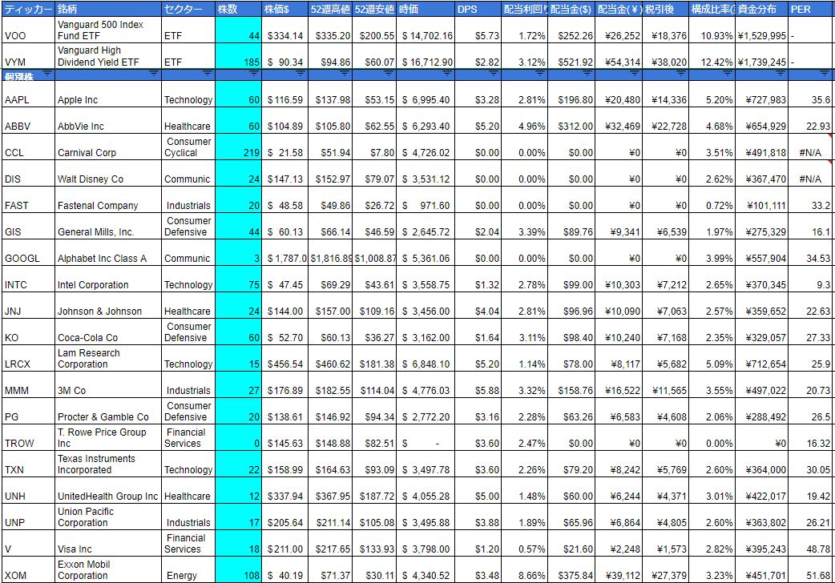Open filter icon in 銘柄 column
This screenshot has height=583, width=835.
(x=154, y=73)
